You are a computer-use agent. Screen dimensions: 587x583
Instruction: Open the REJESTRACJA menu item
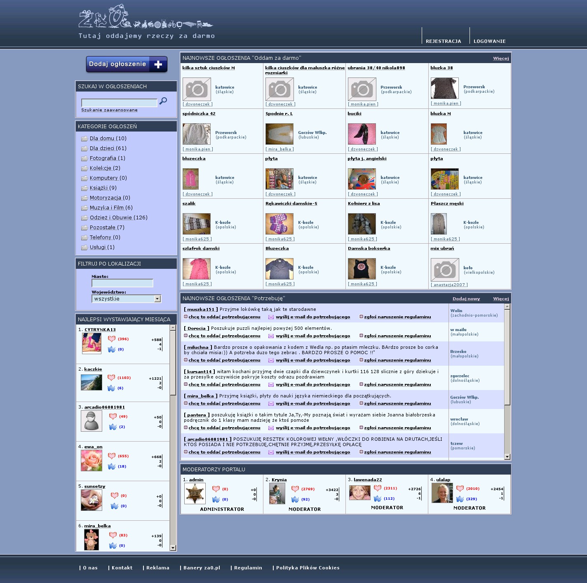point(443,41)
